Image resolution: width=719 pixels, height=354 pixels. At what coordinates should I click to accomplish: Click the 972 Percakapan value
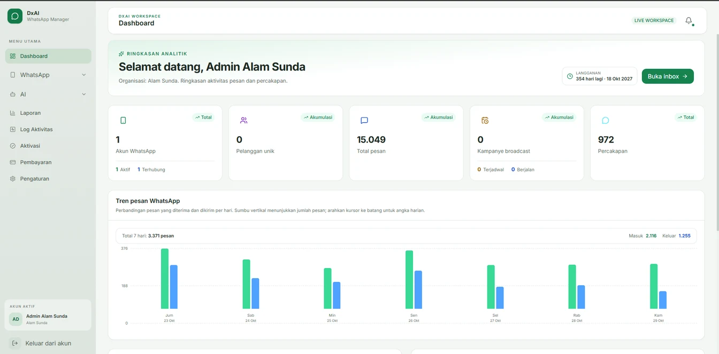click(606, 140)
